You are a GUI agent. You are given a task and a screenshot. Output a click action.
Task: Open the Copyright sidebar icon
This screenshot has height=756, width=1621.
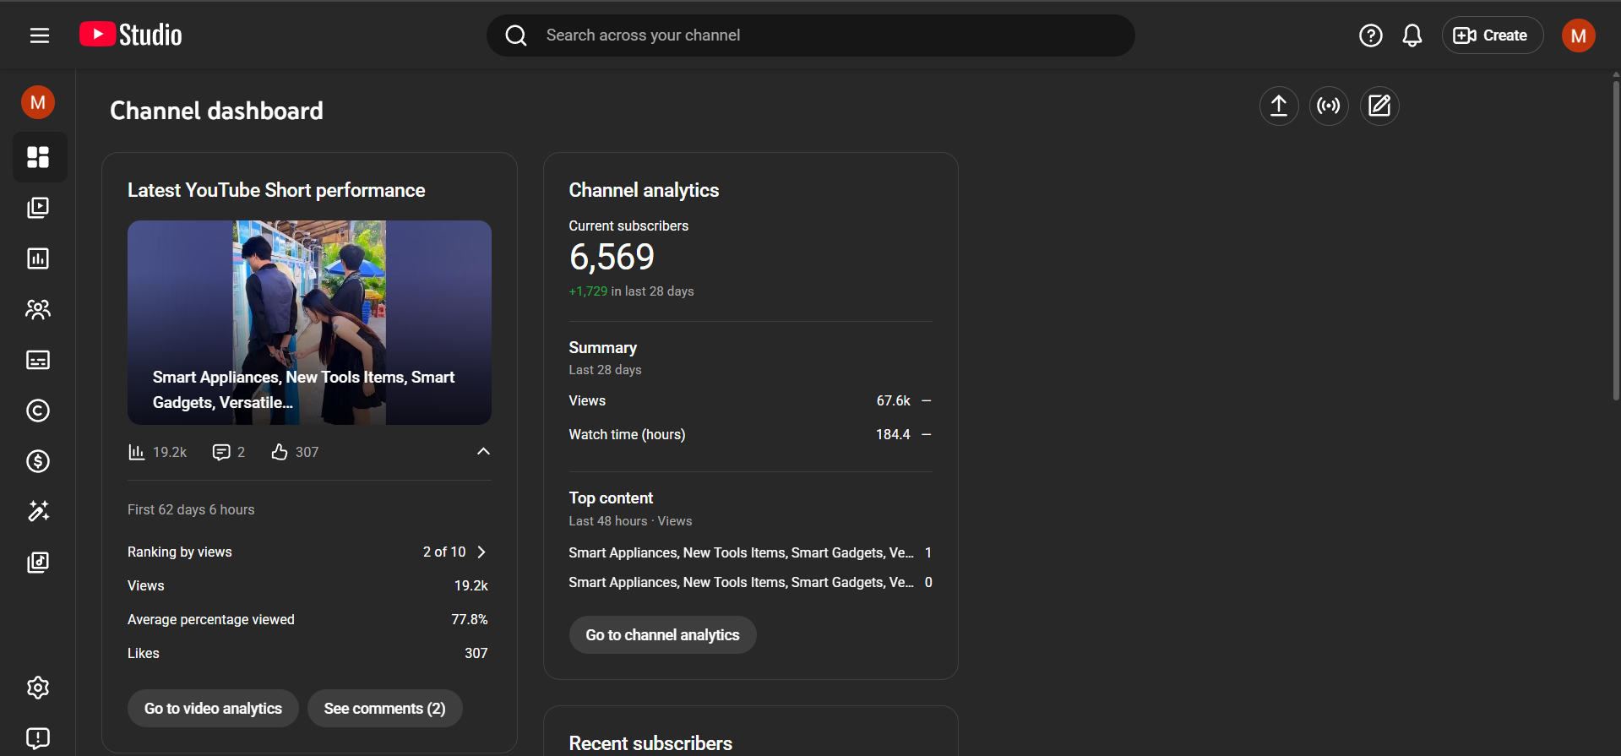[x=38, y=411]
